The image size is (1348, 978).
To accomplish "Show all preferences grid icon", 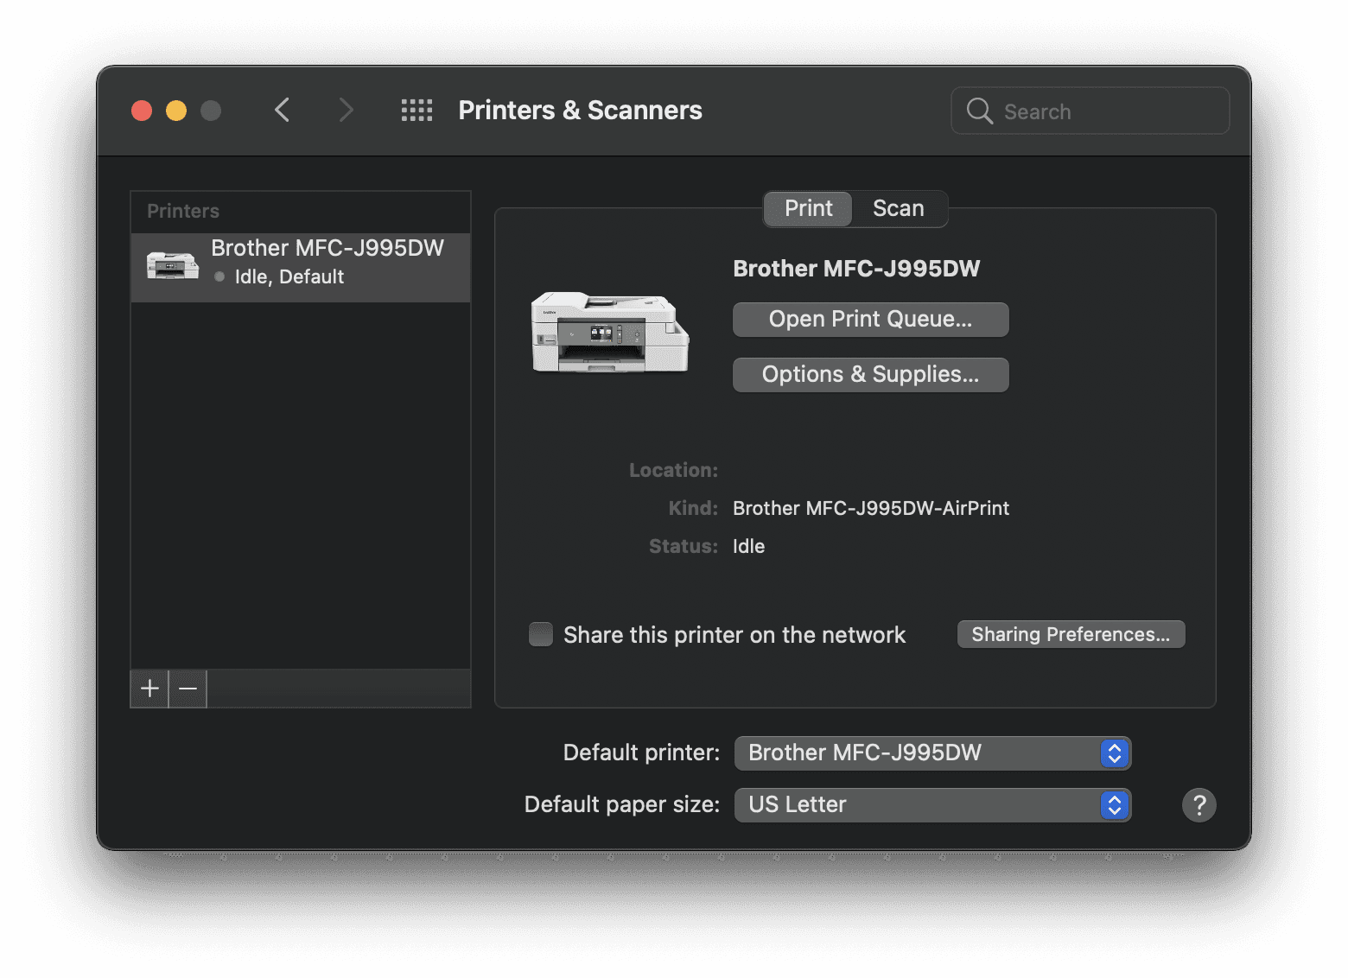I will (416, 111).
